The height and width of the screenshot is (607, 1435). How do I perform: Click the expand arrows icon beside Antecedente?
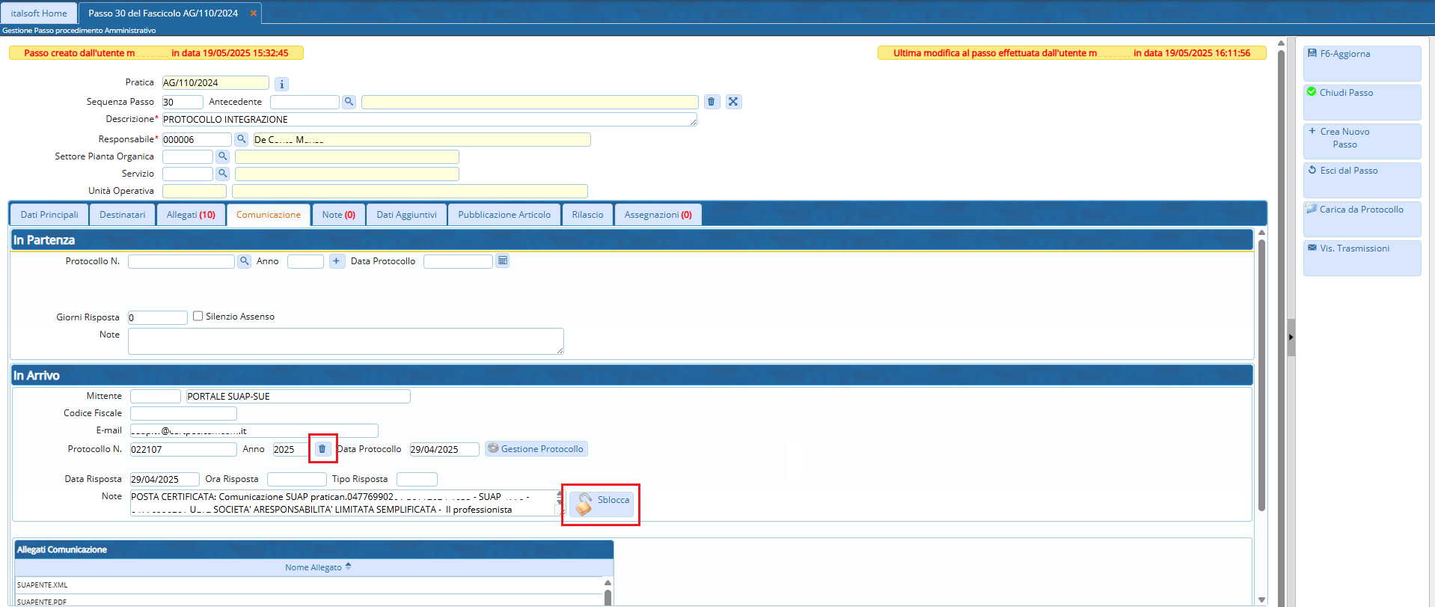[733, 102]
